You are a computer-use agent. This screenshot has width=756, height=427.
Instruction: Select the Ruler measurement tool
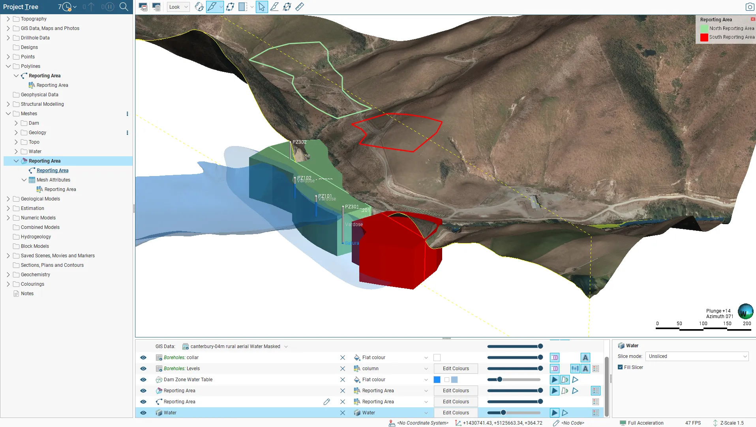(300, 7)
